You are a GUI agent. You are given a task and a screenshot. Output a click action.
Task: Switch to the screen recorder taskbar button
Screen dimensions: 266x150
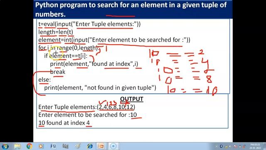(113, 146)
